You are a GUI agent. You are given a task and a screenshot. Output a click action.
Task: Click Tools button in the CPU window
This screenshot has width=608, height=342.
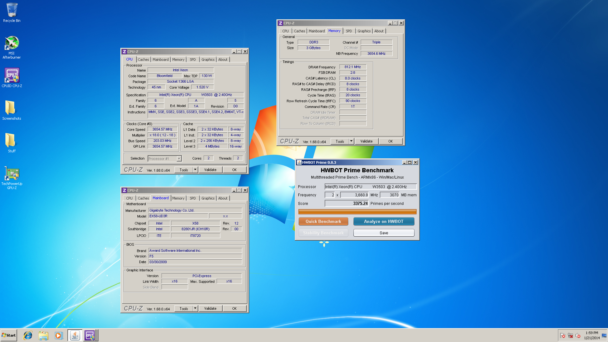tap(184, 170)
